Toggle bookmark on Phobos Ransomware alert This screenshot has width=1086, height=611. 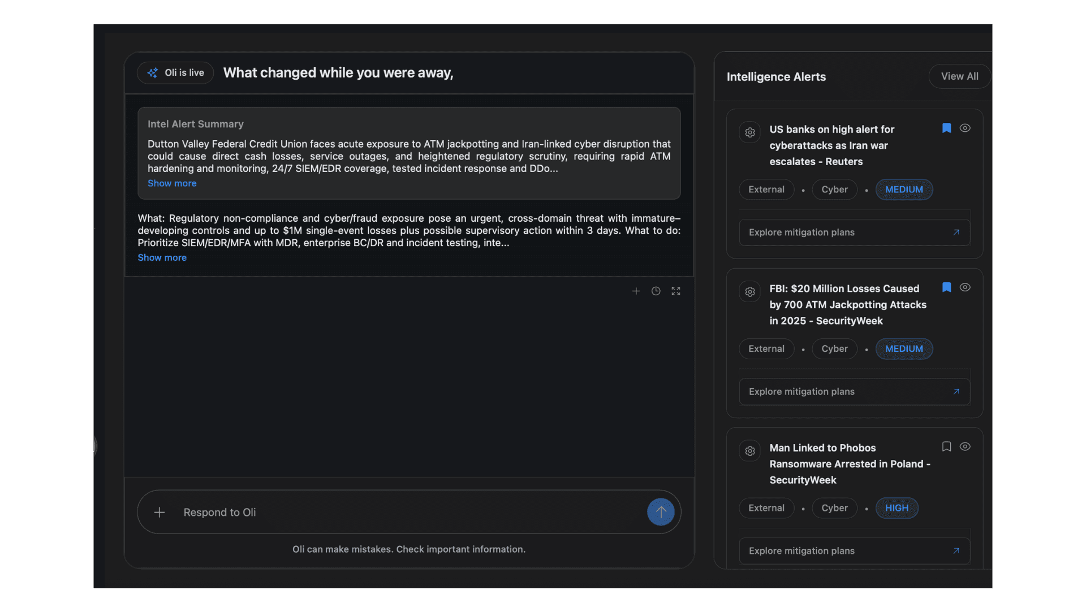(946, 446)
